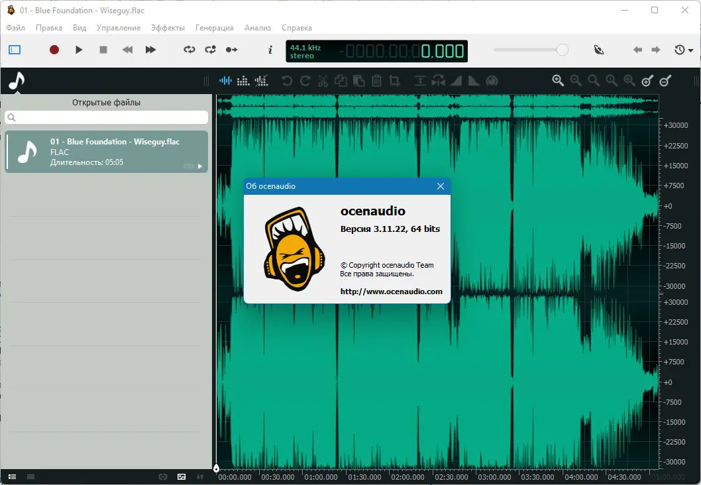Start recording with the red Record button
This screenshot has height=485, width=701.
click(x=54, y=50)
